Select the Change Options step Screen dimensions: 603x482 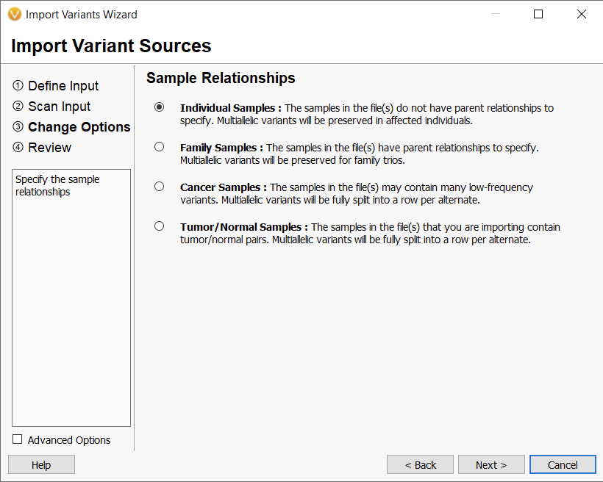point(79,127)
